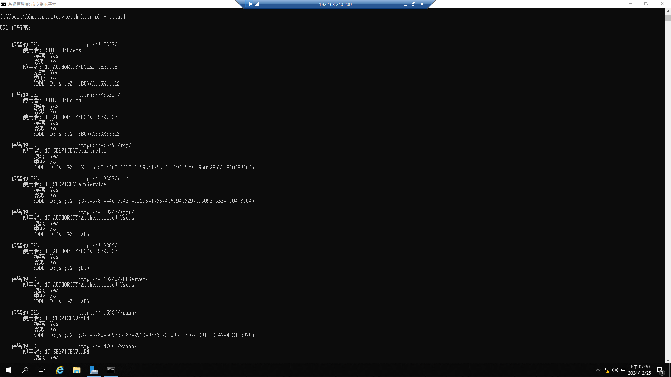Image resolution: width=671 pixels, height=377 pixels.
Task: Select Command Prompt taskbar icon
Action: (111, 370)
